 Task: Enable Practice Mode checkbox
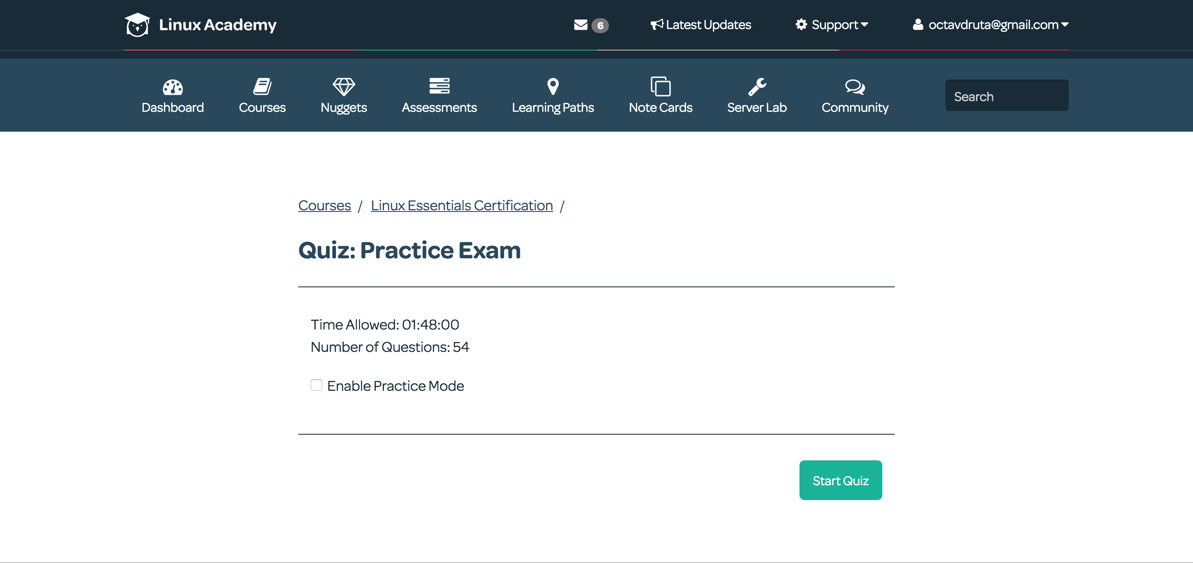(316, 385)
